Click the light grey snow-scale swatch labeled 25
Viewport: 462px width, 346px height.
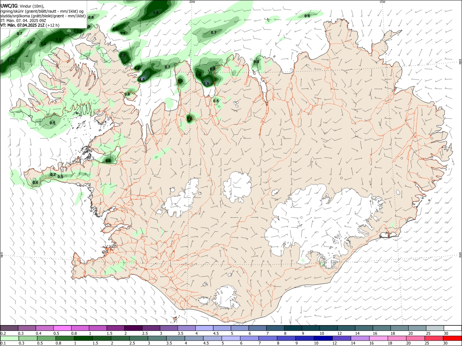tap(435, 328)
